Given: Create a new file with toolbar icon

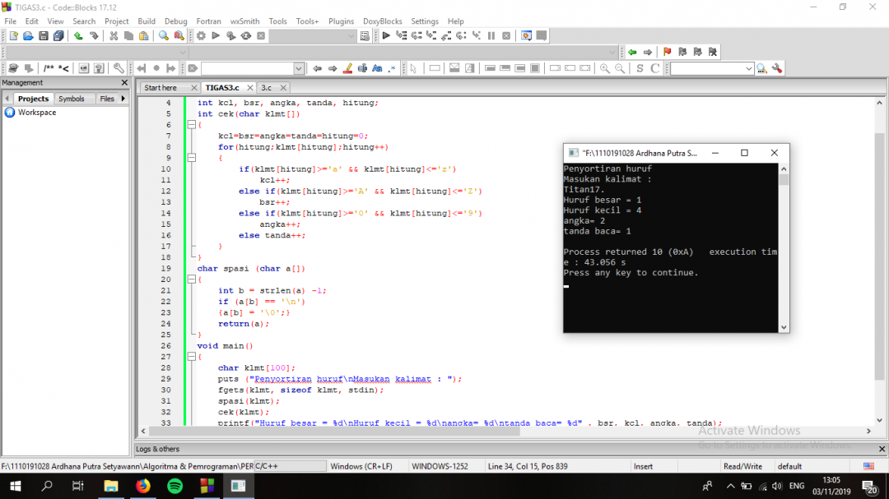Looking at the screenshot, I should click(x=14, y=35).
